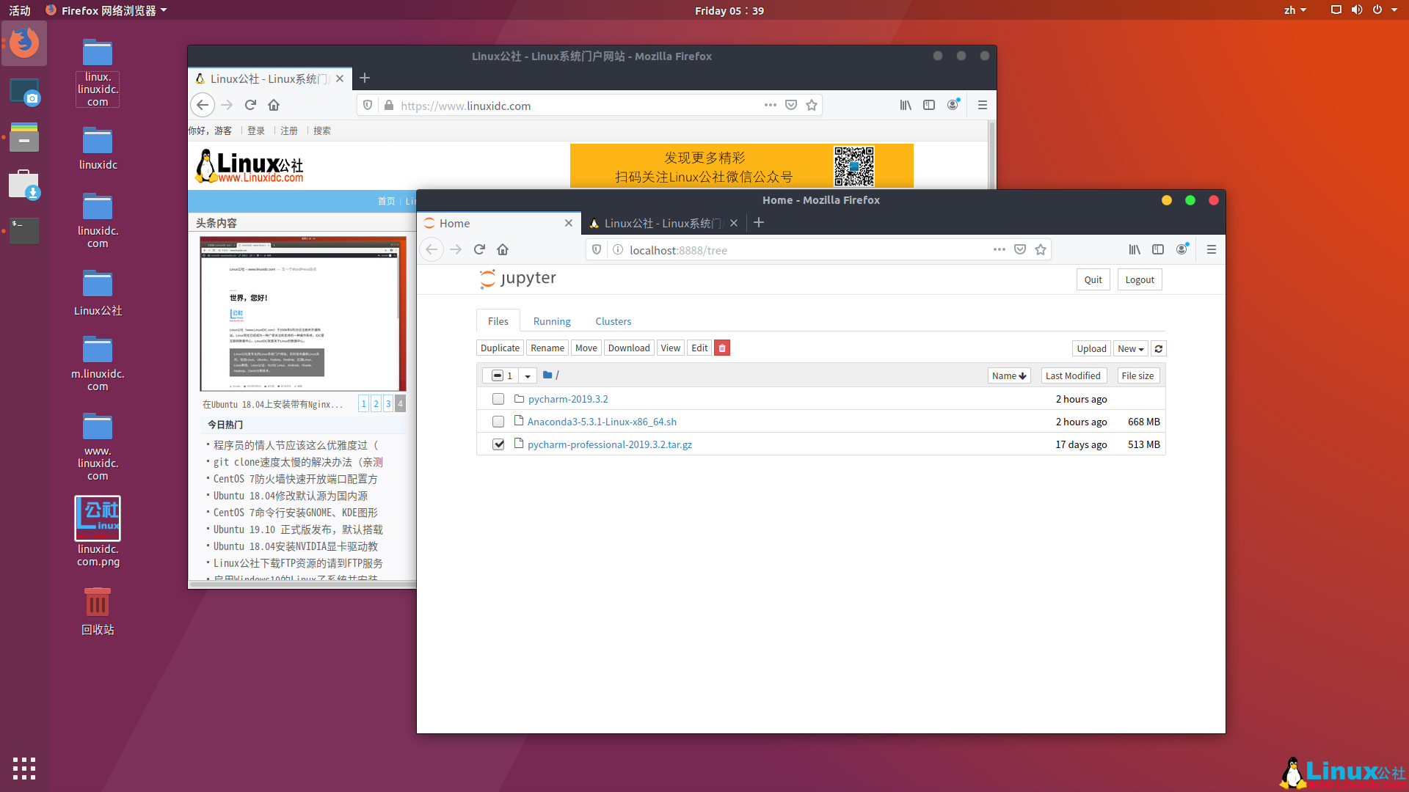Toggle the select-all checkbox showing 1
Screen dimensions: 1409x792
click(x=497, y=375)
